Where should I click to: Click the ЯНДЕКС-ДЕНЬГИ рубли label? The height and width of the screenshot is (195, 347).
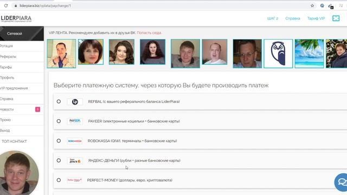pos(134,160)
